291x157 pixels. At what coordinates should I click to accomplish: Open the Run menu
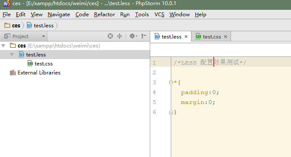(125, 15)
